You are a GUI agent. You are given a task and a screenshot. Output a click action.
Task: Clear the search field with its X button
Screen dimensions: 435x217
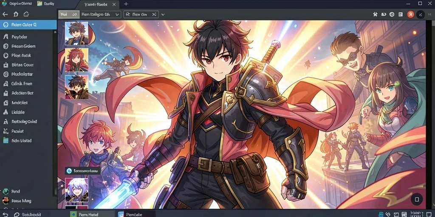(x=154, y=14)
